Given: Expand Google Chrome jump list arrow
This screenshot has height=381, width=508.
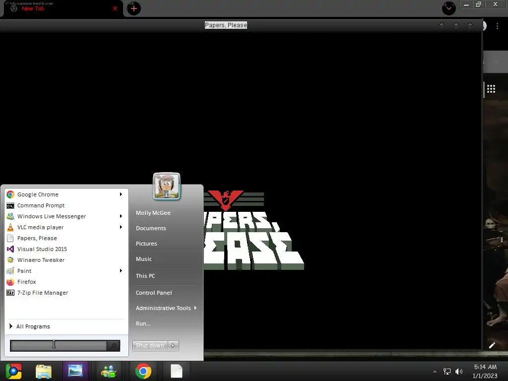Looking at the screenshot, I should click(121, 194).
